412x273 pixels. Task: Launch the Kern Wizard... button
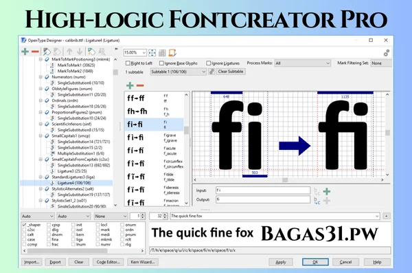tap(143, 262)
